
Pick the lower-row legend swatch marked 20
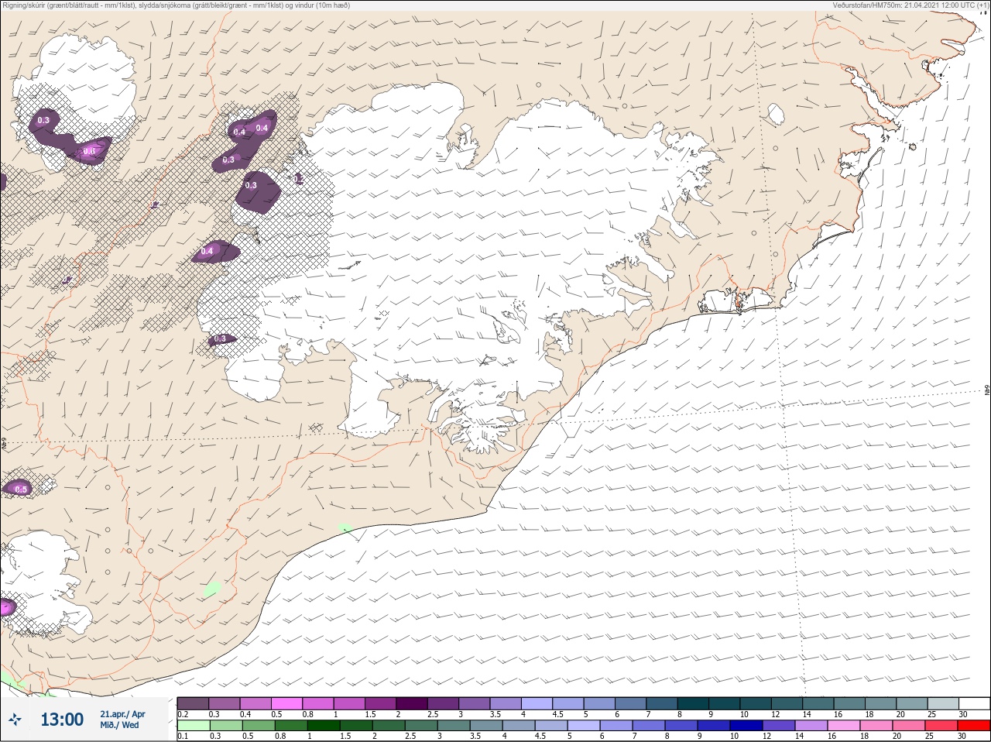[909, 726]
